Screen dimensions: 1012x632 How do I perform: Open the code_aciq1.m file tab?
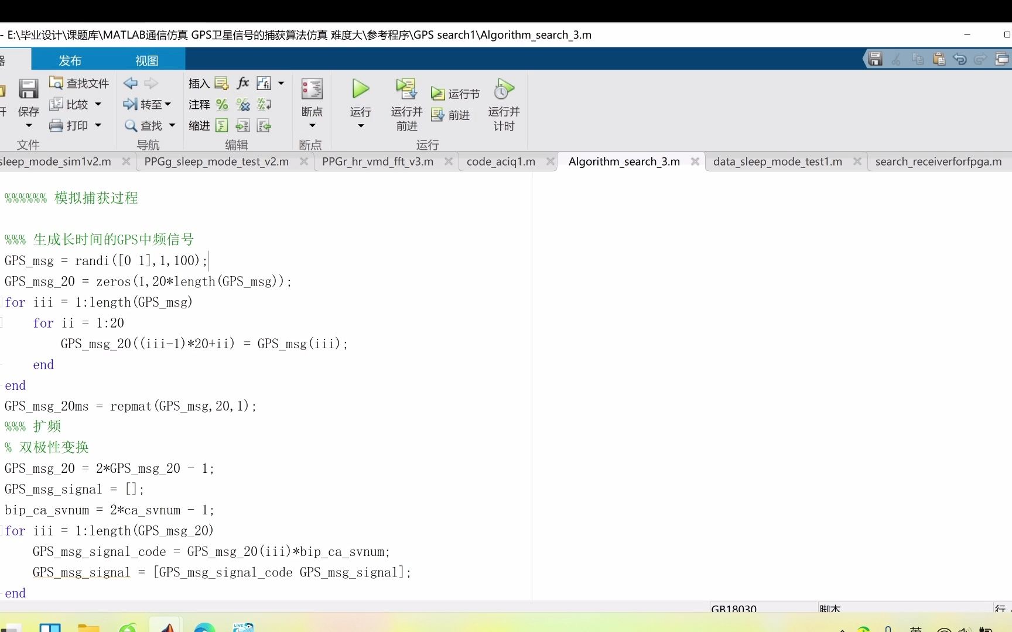tap(501, 162)
